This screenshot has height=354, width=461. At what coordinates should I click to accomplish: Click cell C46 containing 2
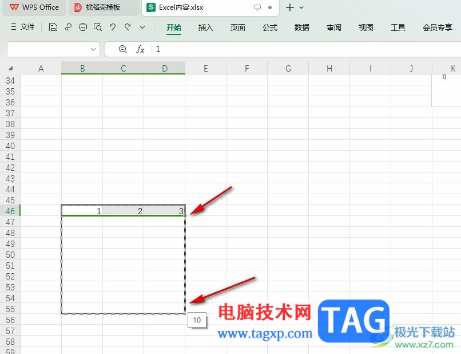[123, 211]
